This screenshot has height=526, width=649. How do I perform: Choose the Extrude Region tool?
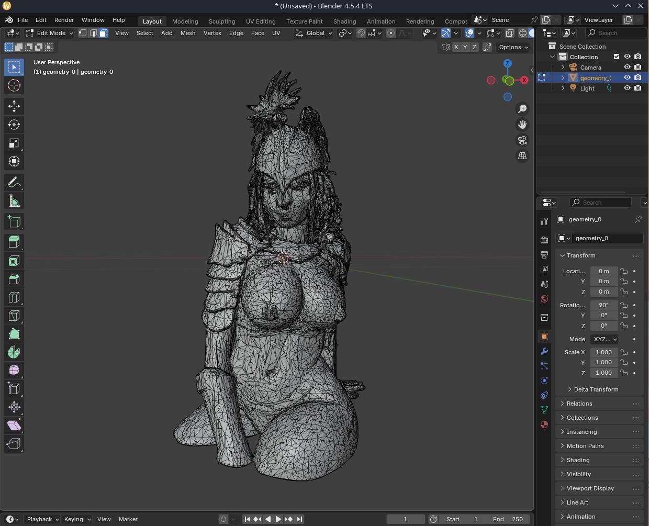pyautogui.click(x=14, y=242)
